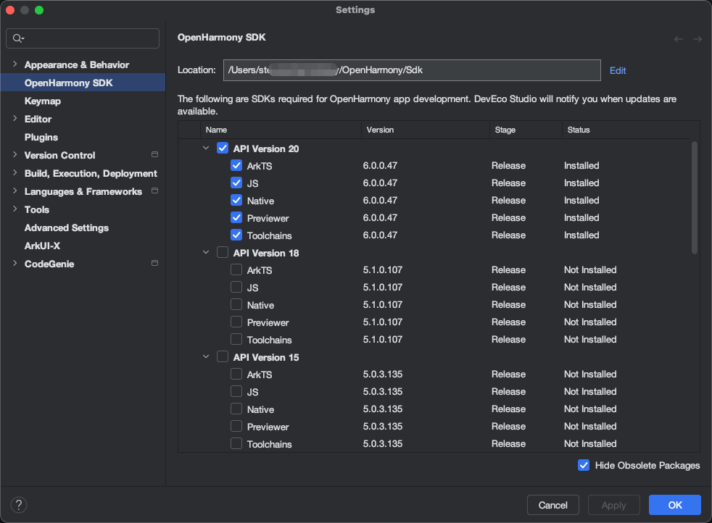Uncheck ArkTS 6.0.0.47 checkbox
Screen dimensions: 712x523
[x=236, y=166]
